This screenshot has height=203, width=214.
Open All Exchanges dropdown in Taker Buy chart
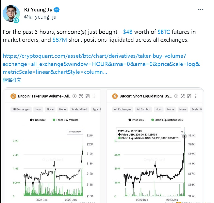coord(21,109)
